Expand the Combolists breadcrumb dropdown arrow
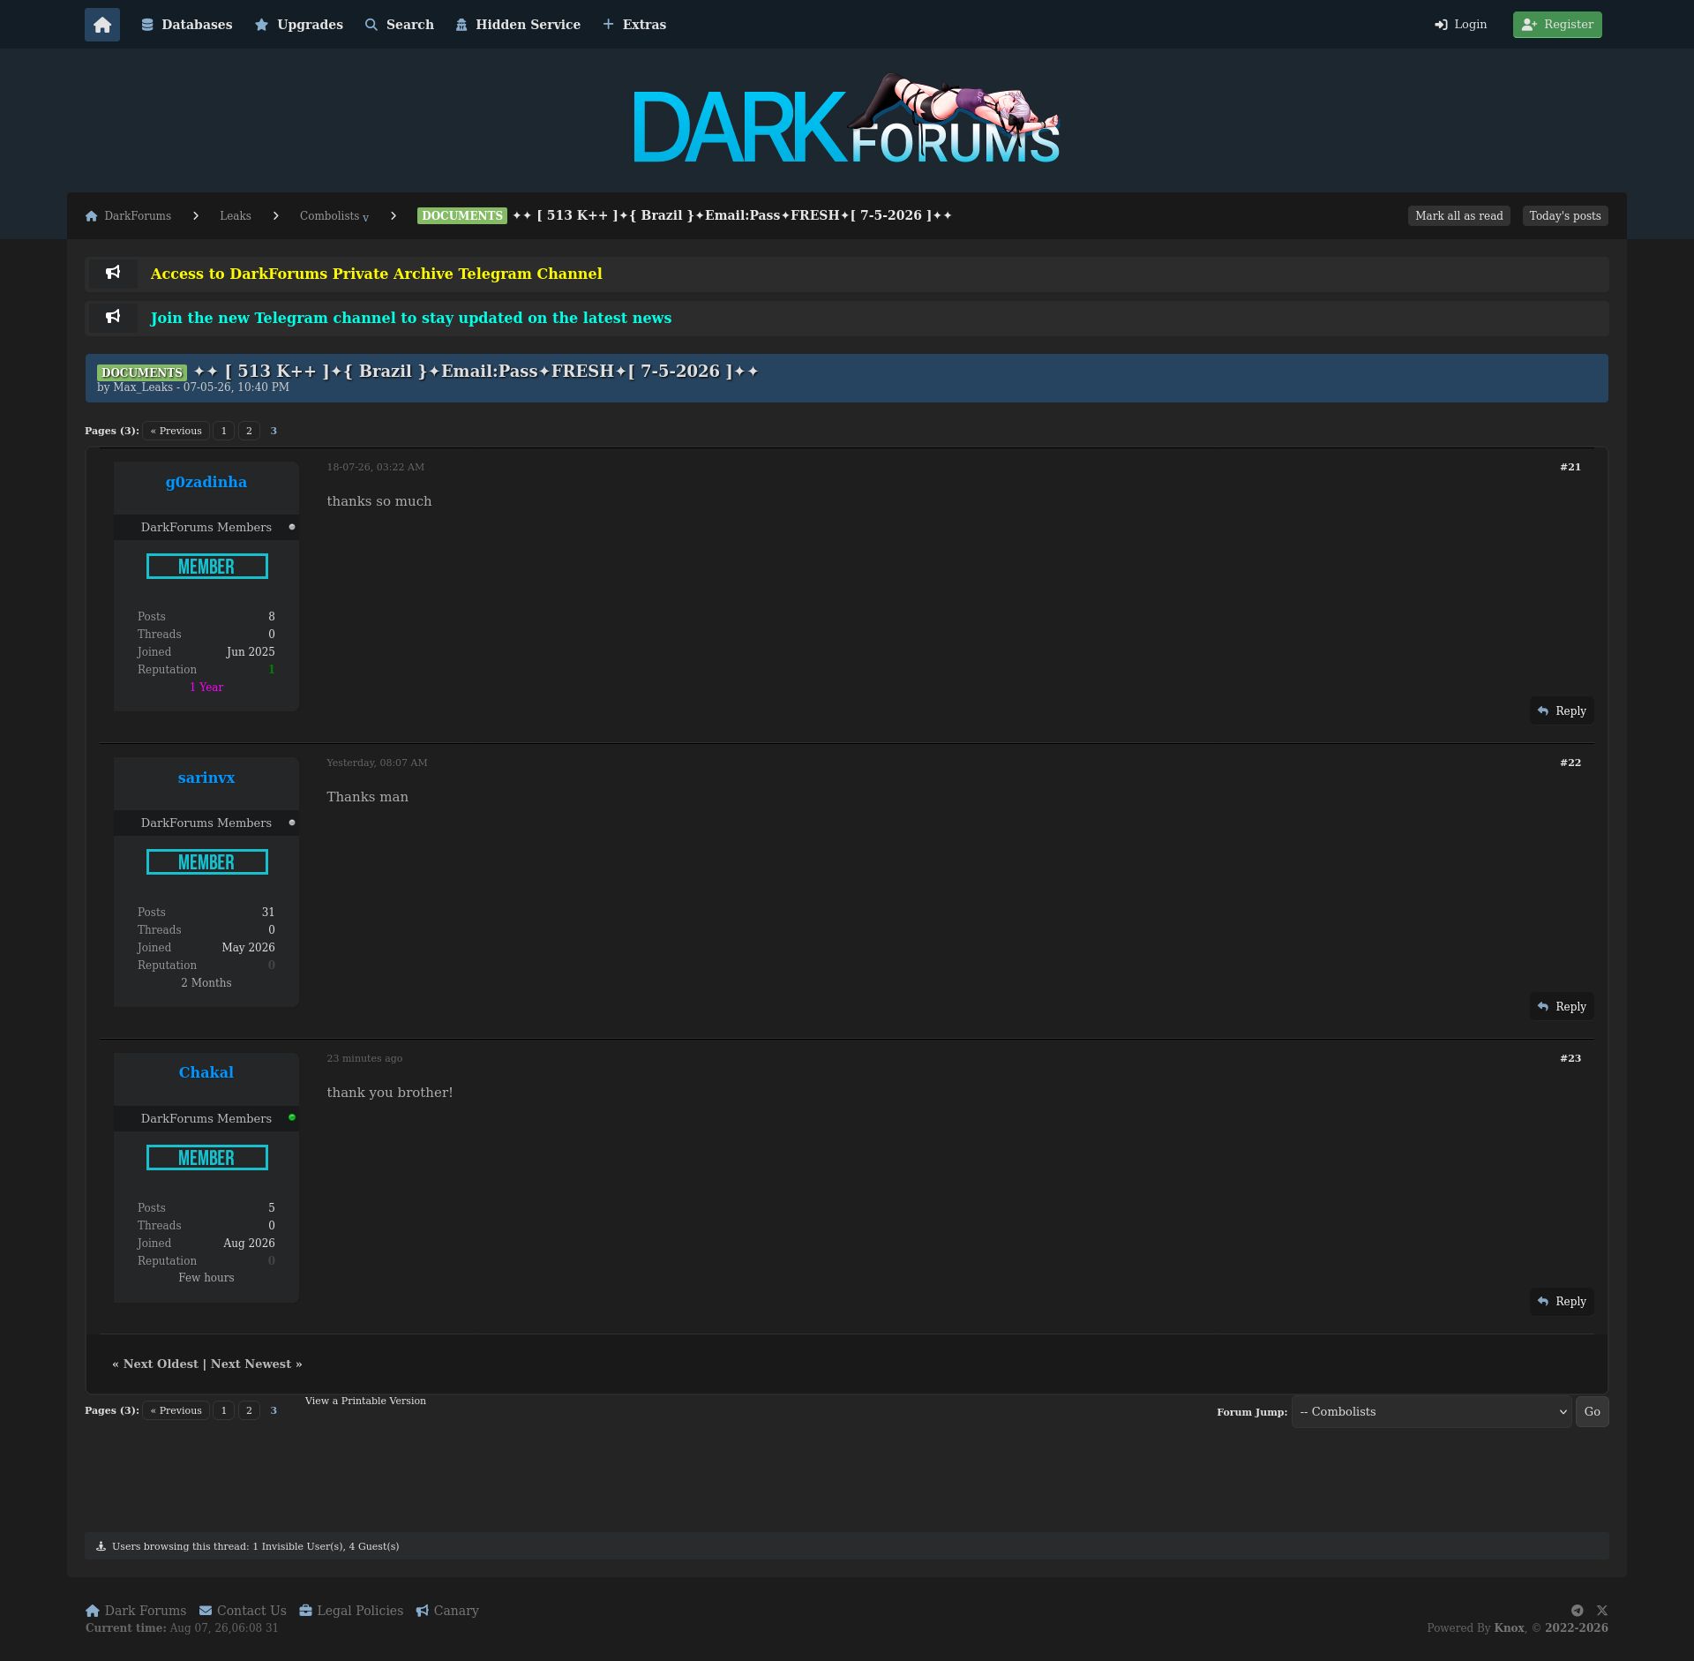Image resolution: width=1694 pixels, height=1661 pixels. pyautogui.click(x=365, y=218)
